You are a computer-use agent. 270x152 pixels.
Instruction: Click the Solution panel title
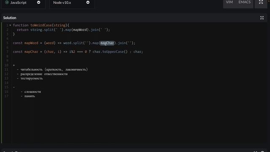pos(10,18)
